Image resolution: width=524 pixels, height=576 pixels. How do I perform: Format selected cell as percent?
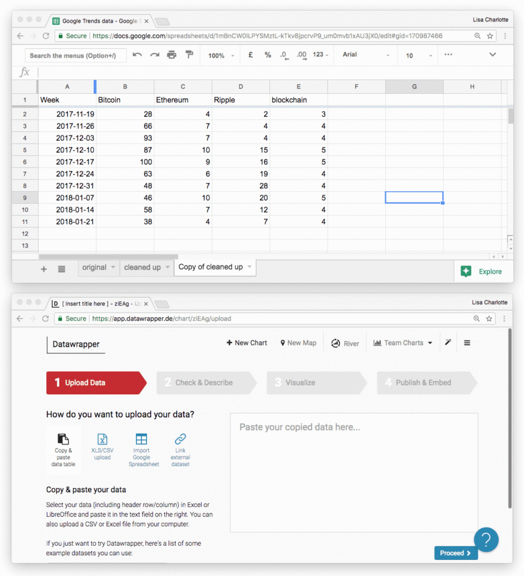(x=267, y=55)
